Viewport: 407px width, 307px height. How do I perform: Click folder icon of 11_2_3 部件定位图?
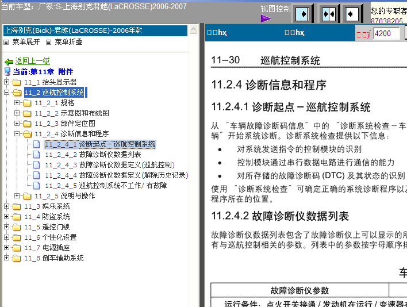click(x=27, y=124)
